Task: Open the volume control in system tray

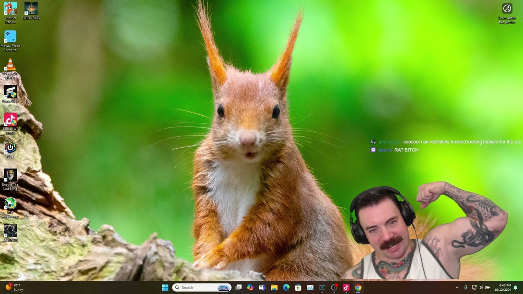Action: tap(481, 287)
